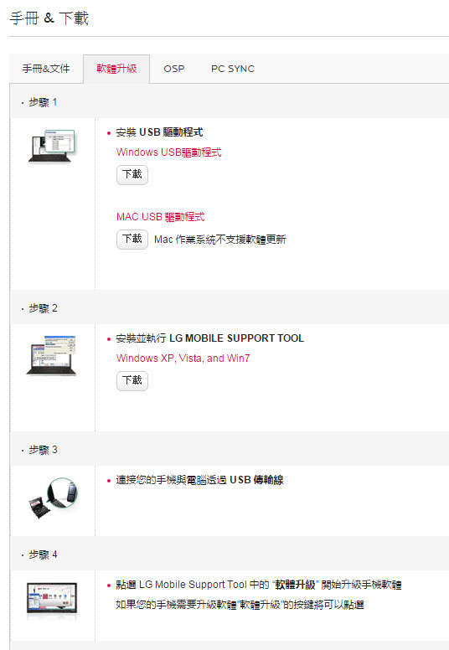The height and width of the screenshot is (650, 449).
Task: Select the 軟體升級 tab
Action: [116, 69]
